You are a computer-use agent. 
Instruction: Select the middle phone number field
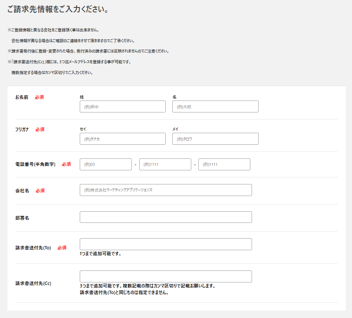pos(165,165)
